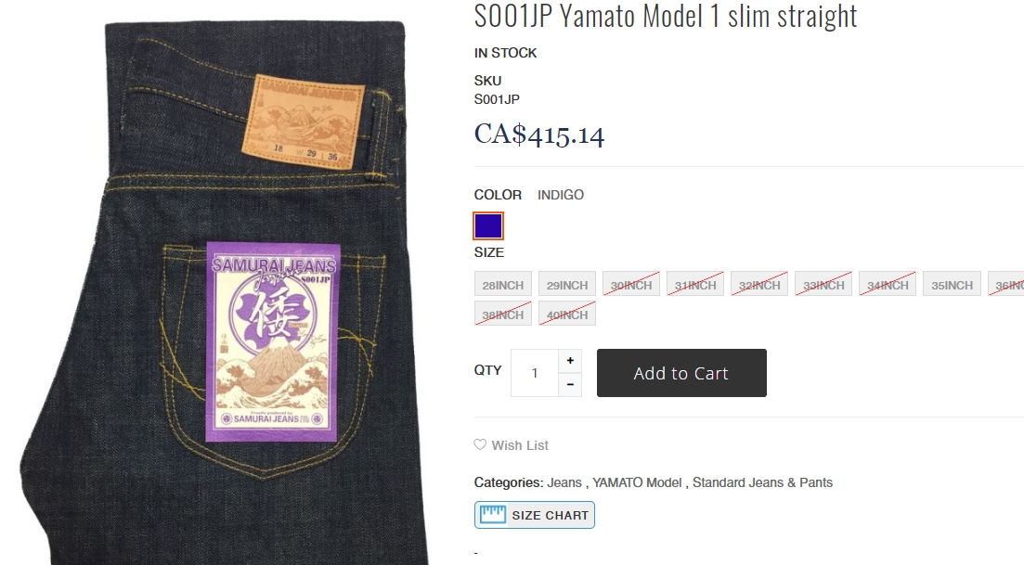Open Standard Jeans & Pants category
The height and width of the screenshot is (565, 1024).
(x=762, y=482)
